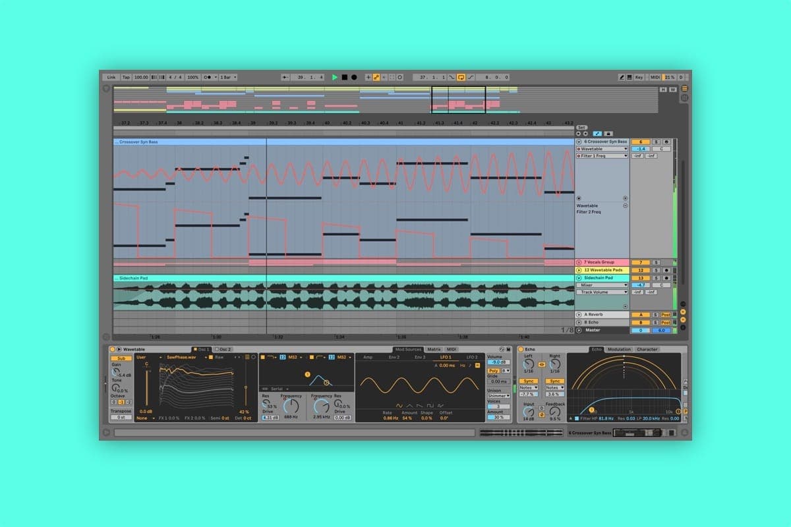This screenshot has width=791, height=527.
Task: Toggle the Echo device activator
Action: (521, 349)
